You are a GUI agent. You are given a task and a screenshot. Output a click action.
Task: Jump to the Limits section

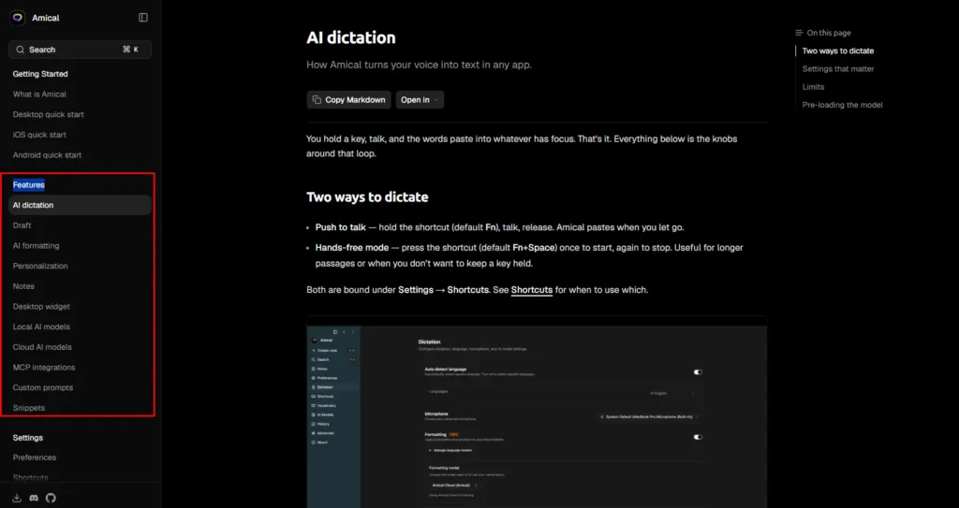coord(814,87)
